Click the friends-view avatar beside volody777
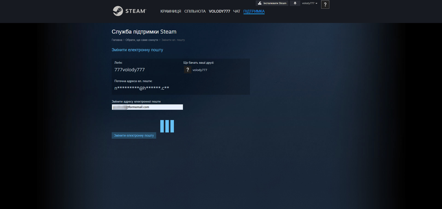Screen dimensions: 442x209 click(x=188, y=70)
